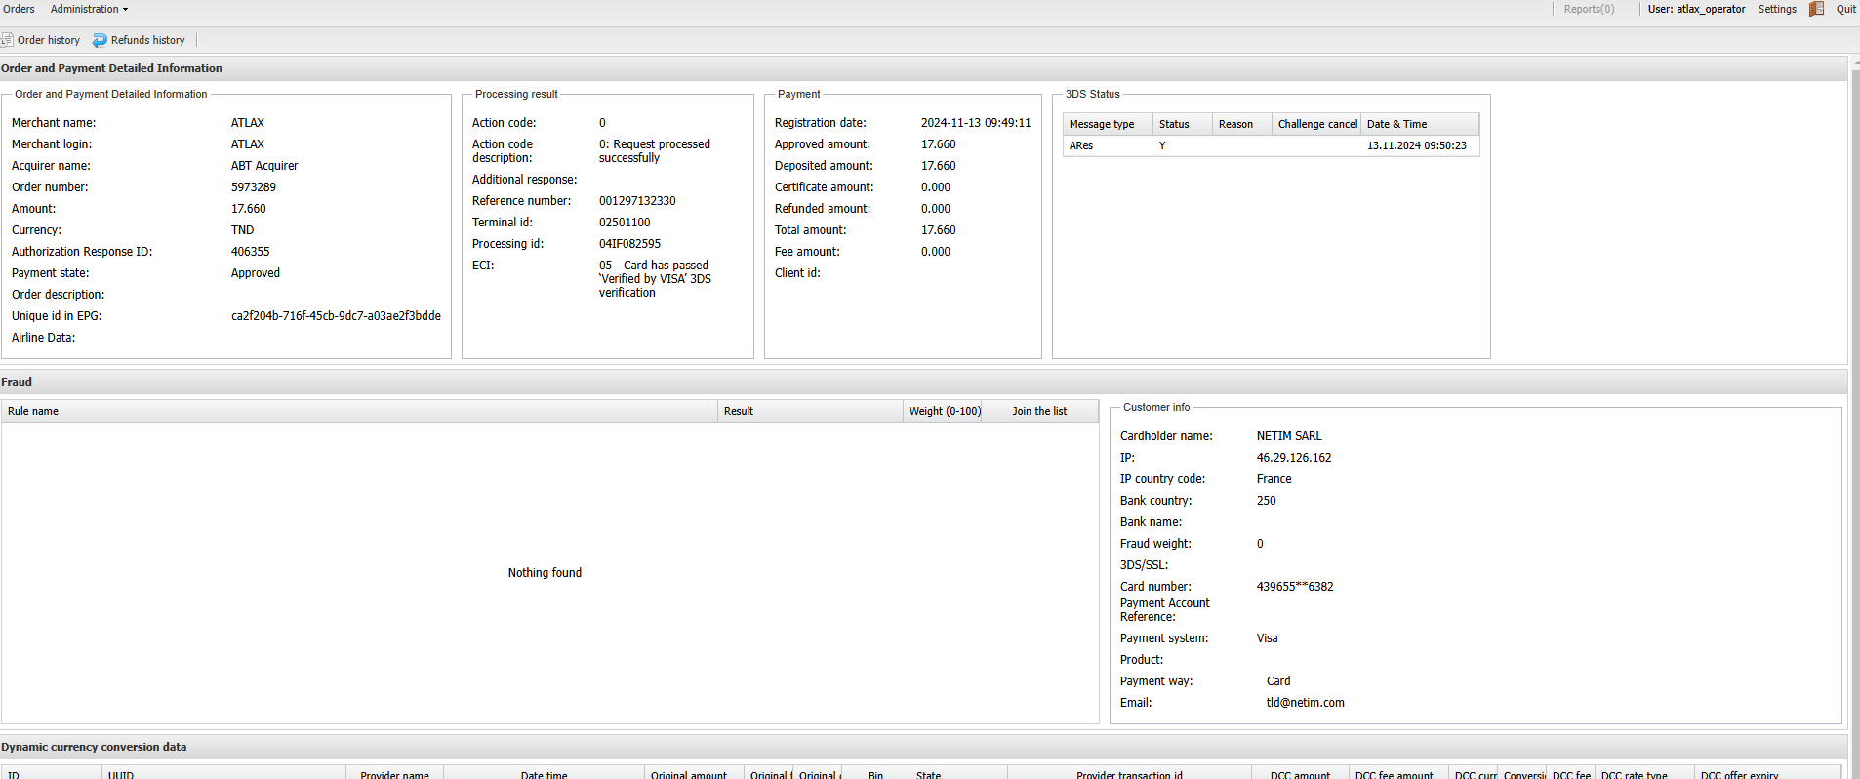Click the Quit link
Screen dimensions: 1860x779
coord(1845,9)
